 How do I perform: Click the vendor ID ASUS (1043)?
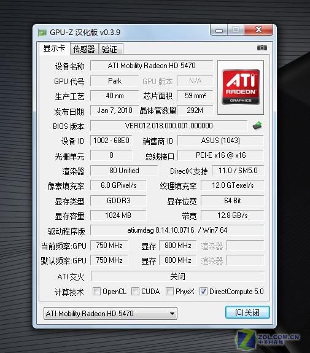pyautogui.click(x=220, y=141)
